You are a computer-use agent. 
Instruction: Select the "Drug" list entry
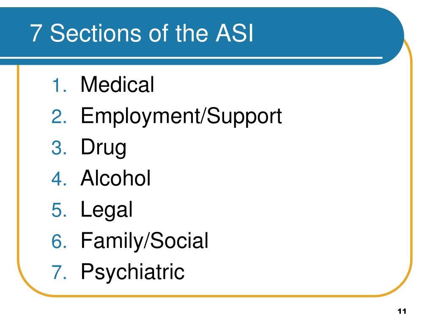(x=104, y=148)
